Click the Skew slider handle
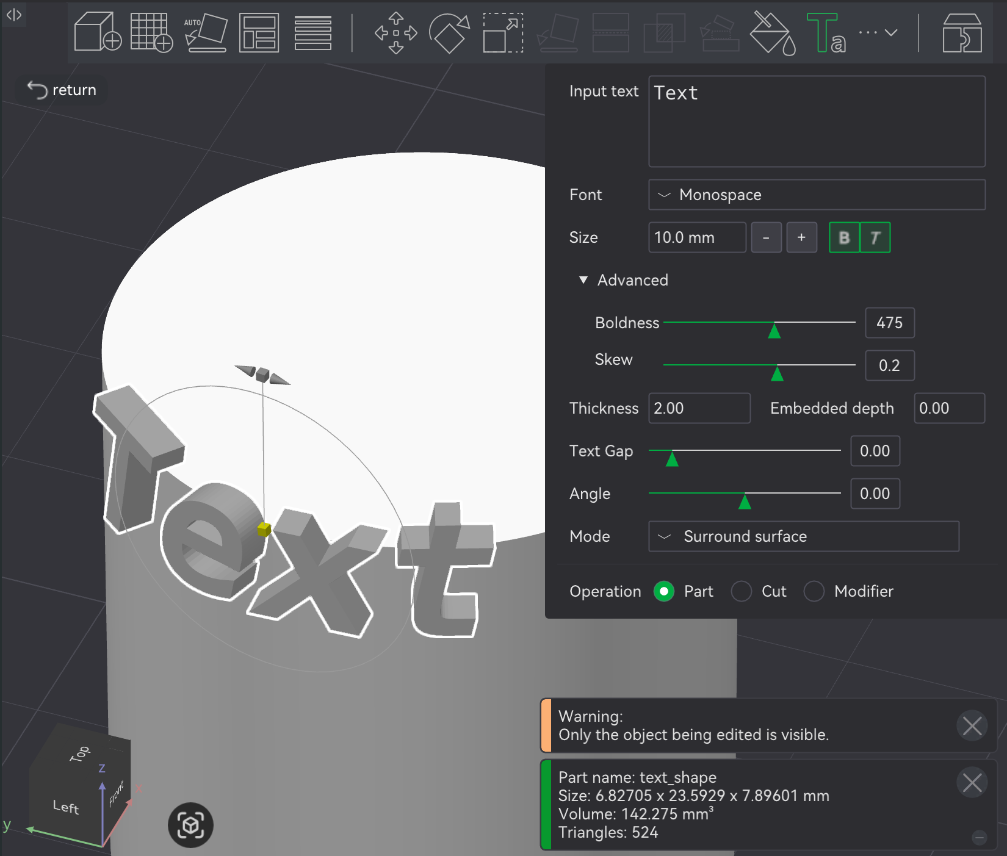This screenshot has width=1007, height=856. [777, 373]
